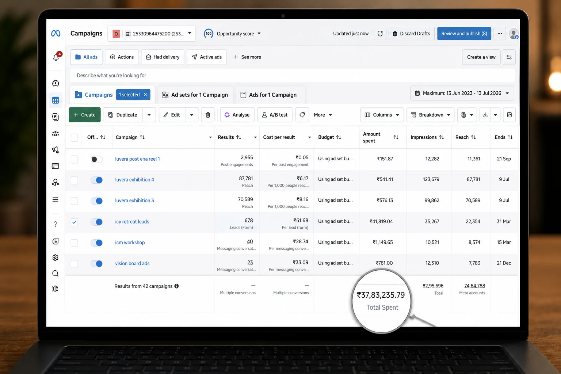Open the Edit dropdown arrow
This screenshot has width=561, height=374.
(192, 115)
